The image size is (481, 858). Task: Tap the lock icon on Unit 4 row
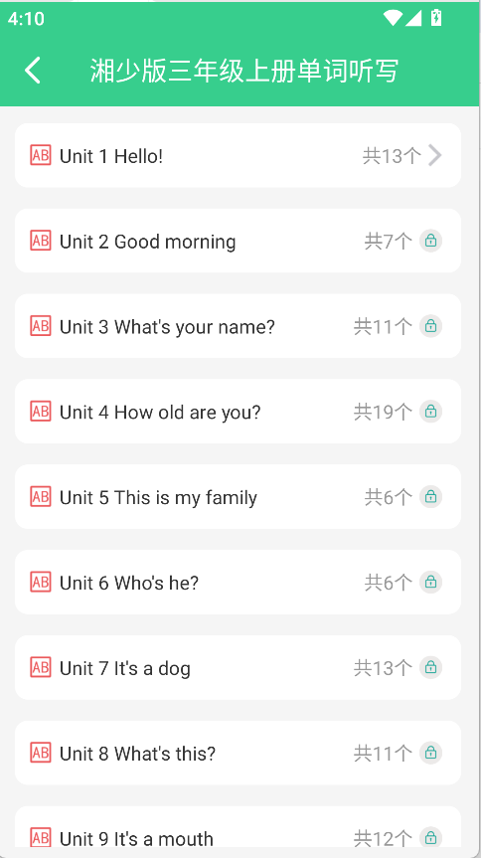tap(430, 412)
